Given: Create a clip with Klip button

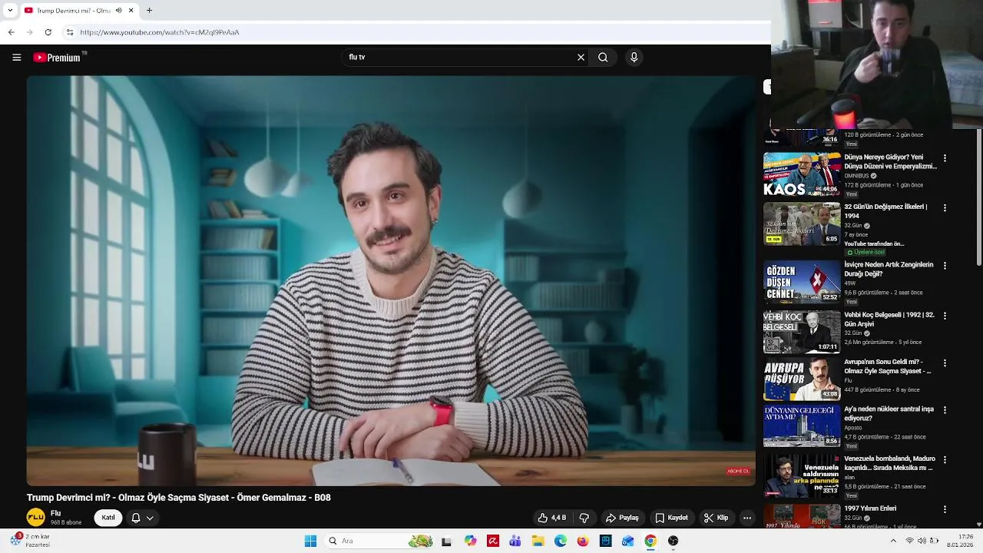Looking at the screenshot, I should tap(716, 518).
